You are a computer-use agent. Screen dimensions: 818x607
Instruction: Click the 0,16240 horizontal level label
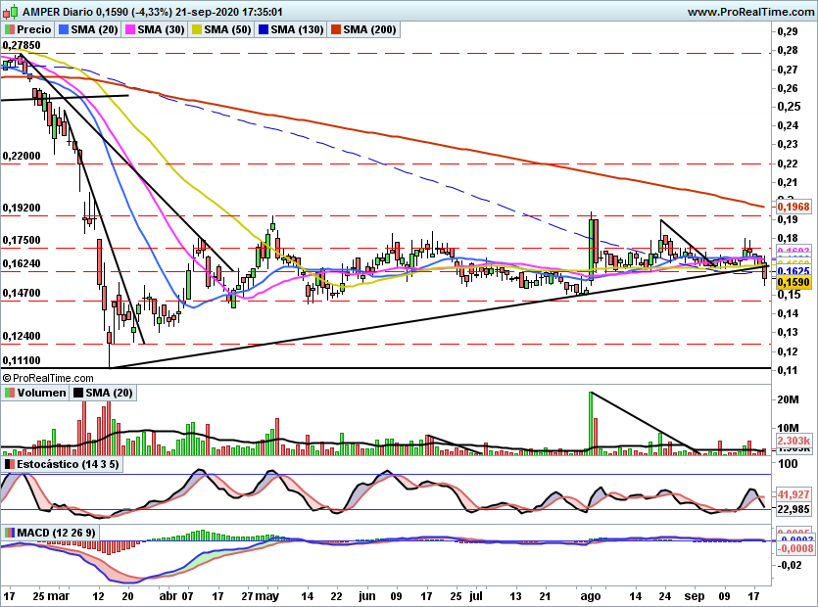pos(22,264)
